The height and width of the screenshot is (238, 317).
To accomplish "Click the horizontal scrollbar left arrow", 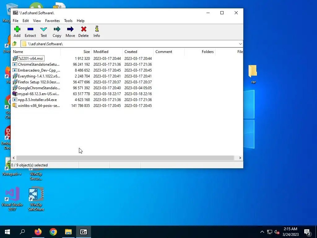I will pyautogui.click(x=14, y=158).
